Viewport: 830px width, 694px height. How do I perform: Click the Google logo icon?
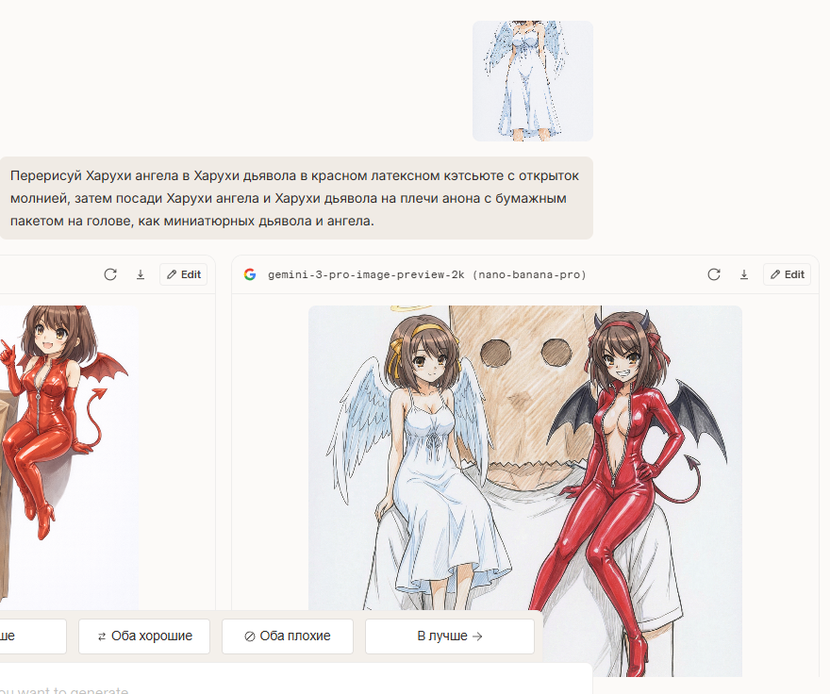coord(250,274)
